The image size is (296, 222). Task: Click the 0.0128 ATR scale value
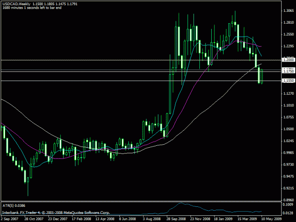[x=288, y=213]
